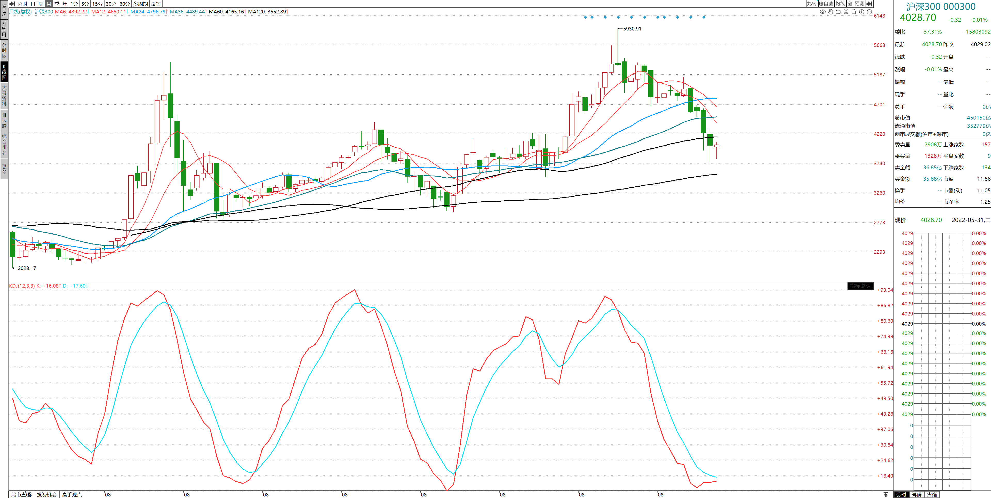Click the 九转 indicator button
This screenshot has height=498, width=991.
[x=812, y=3]
